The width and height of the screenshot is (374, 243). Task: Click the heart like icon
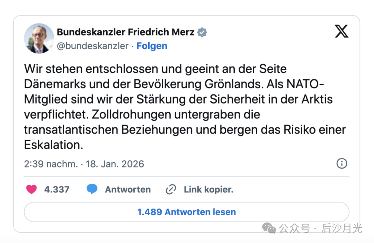(x=32, y=189)
